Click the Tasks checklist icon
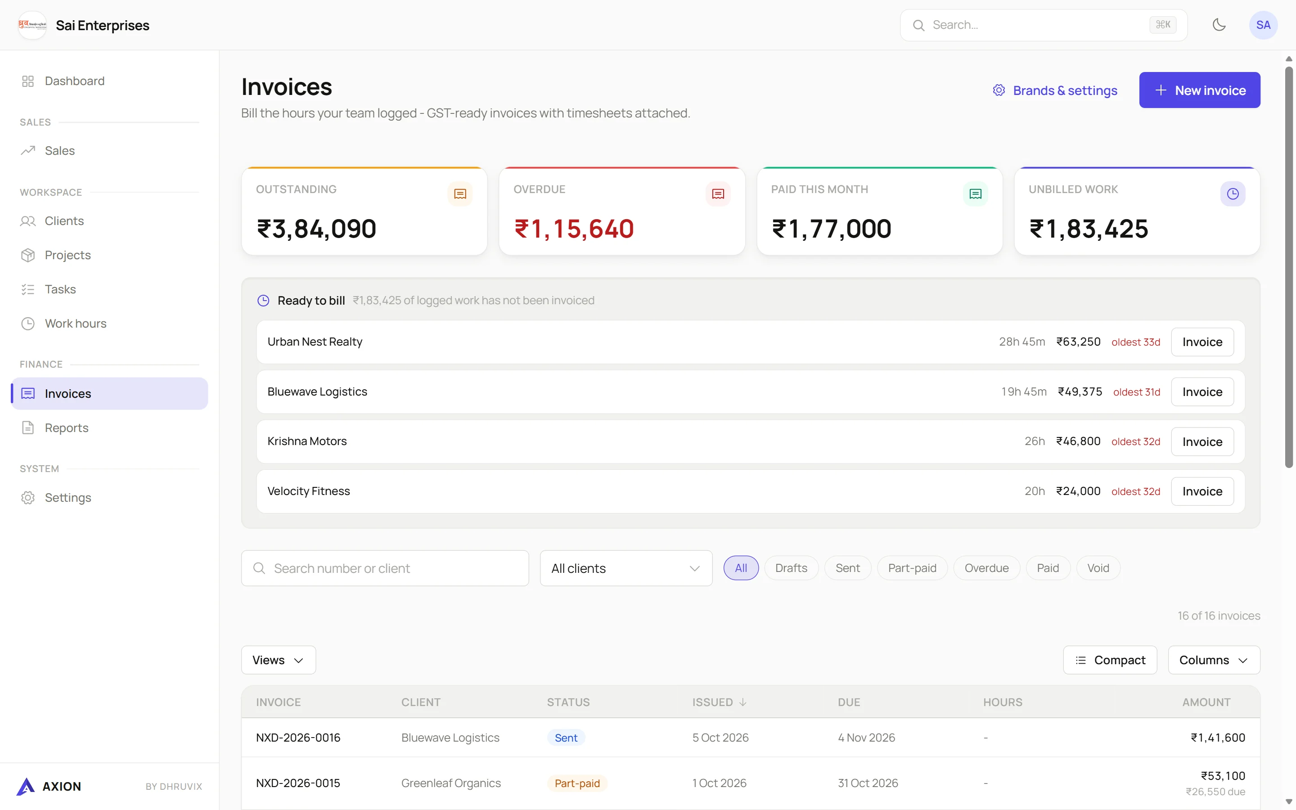 (28, 289)
